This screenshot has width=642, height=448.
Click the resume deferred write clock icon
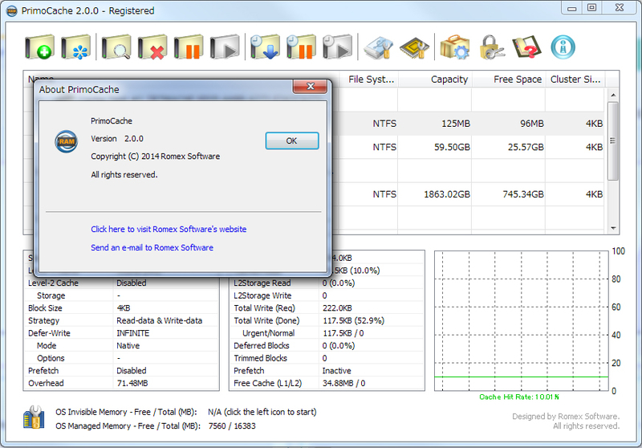point(337,47)
